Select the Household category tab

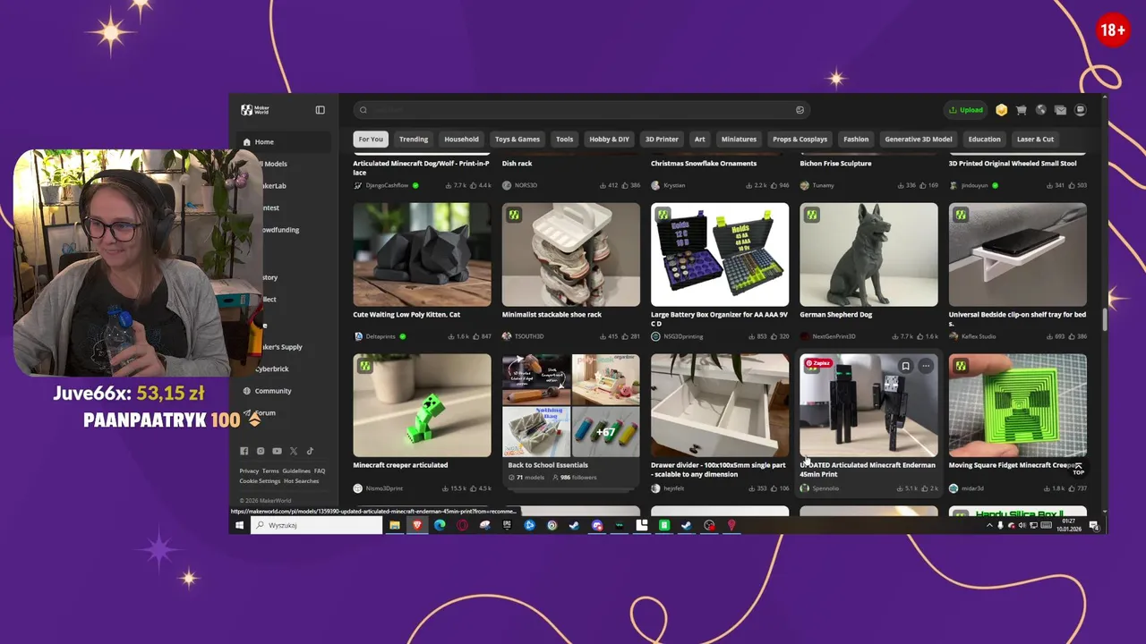[462, 139]
